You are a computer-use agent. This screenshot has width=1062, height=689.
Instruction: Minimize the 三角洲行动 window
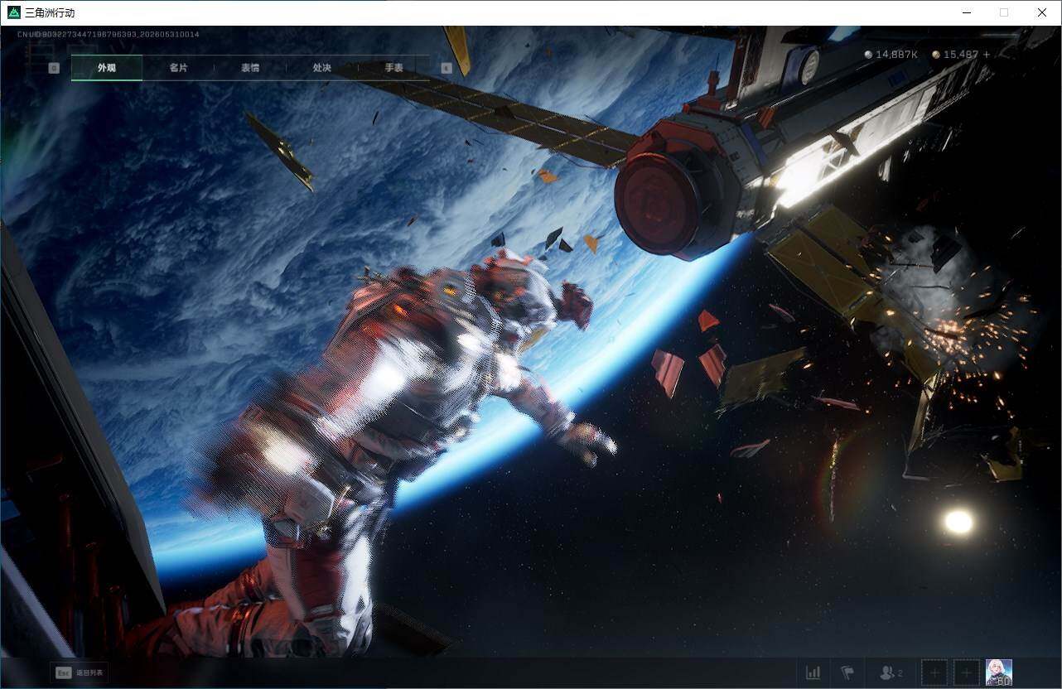(967, 12)
